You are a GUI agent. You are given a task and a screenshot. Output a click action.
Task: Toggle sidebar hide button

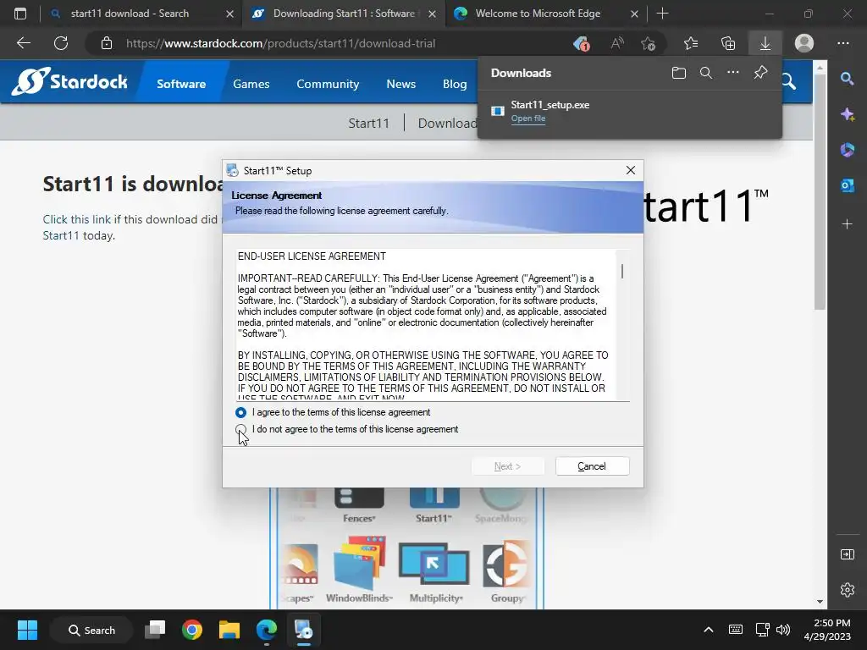click(847, 554)
